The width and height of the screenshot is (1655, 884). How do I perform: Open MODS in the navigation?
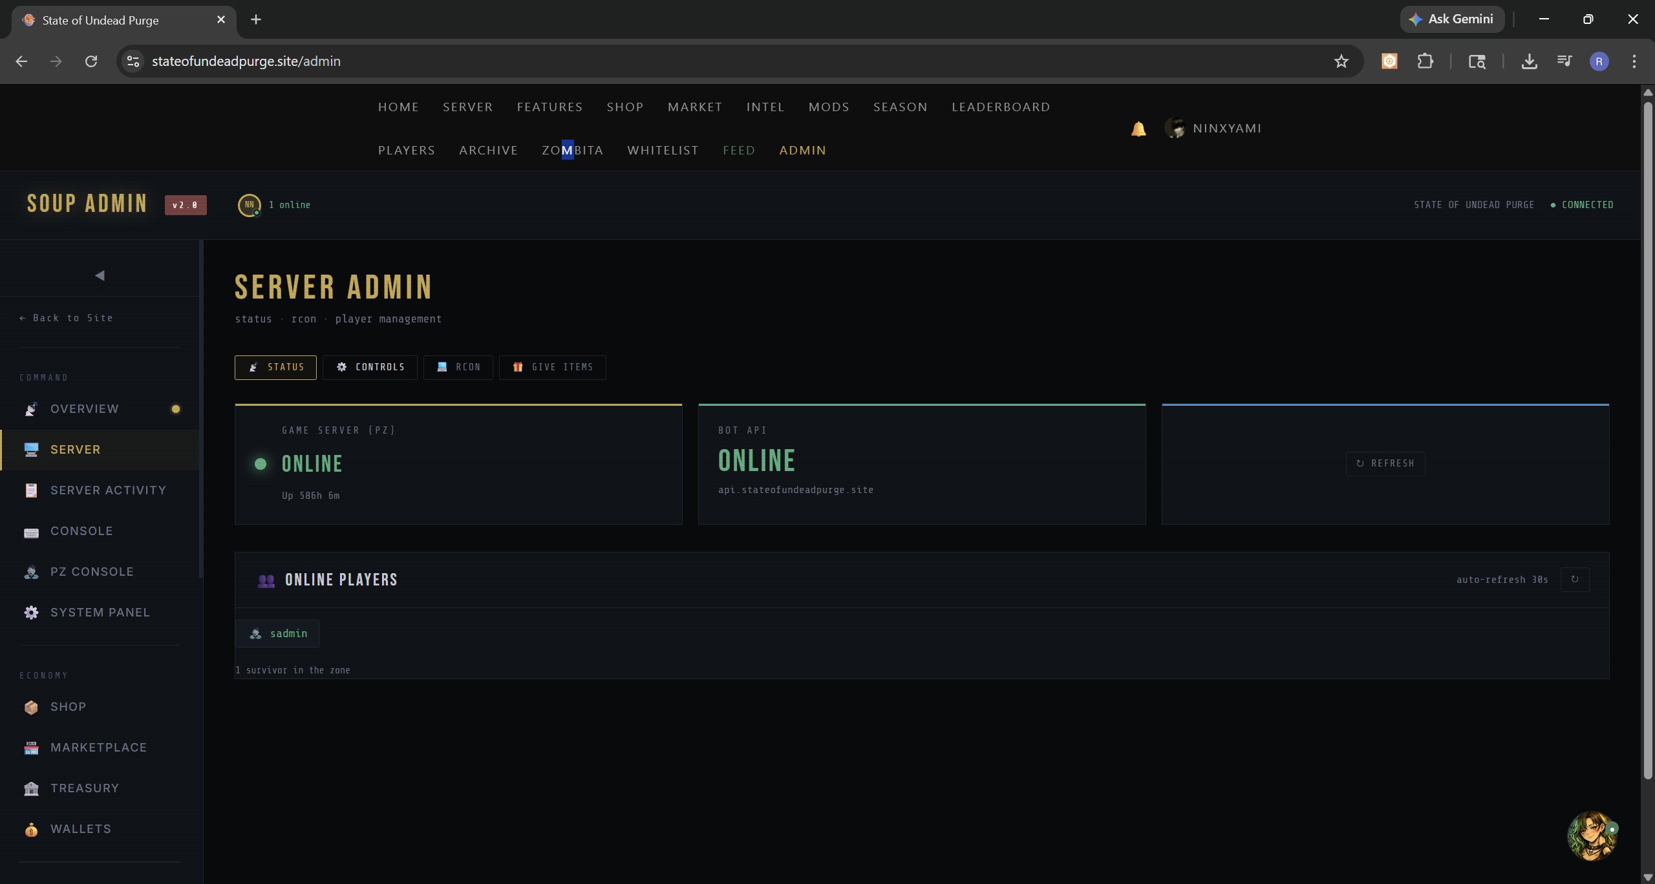[829, 107]
